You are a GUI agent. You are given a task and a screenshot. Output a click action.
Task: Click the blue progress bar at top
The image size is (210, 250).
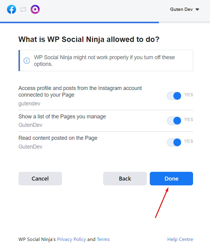pyautogui.click(x=79, y=22)
